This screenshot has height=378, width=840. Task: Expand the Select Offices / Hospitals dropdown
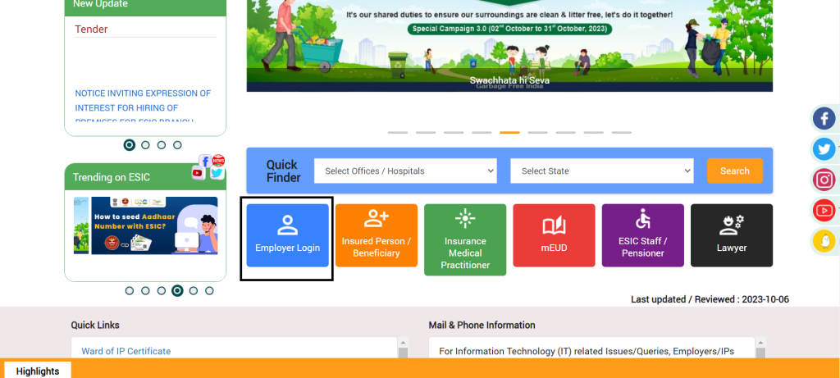click(405, 171)
